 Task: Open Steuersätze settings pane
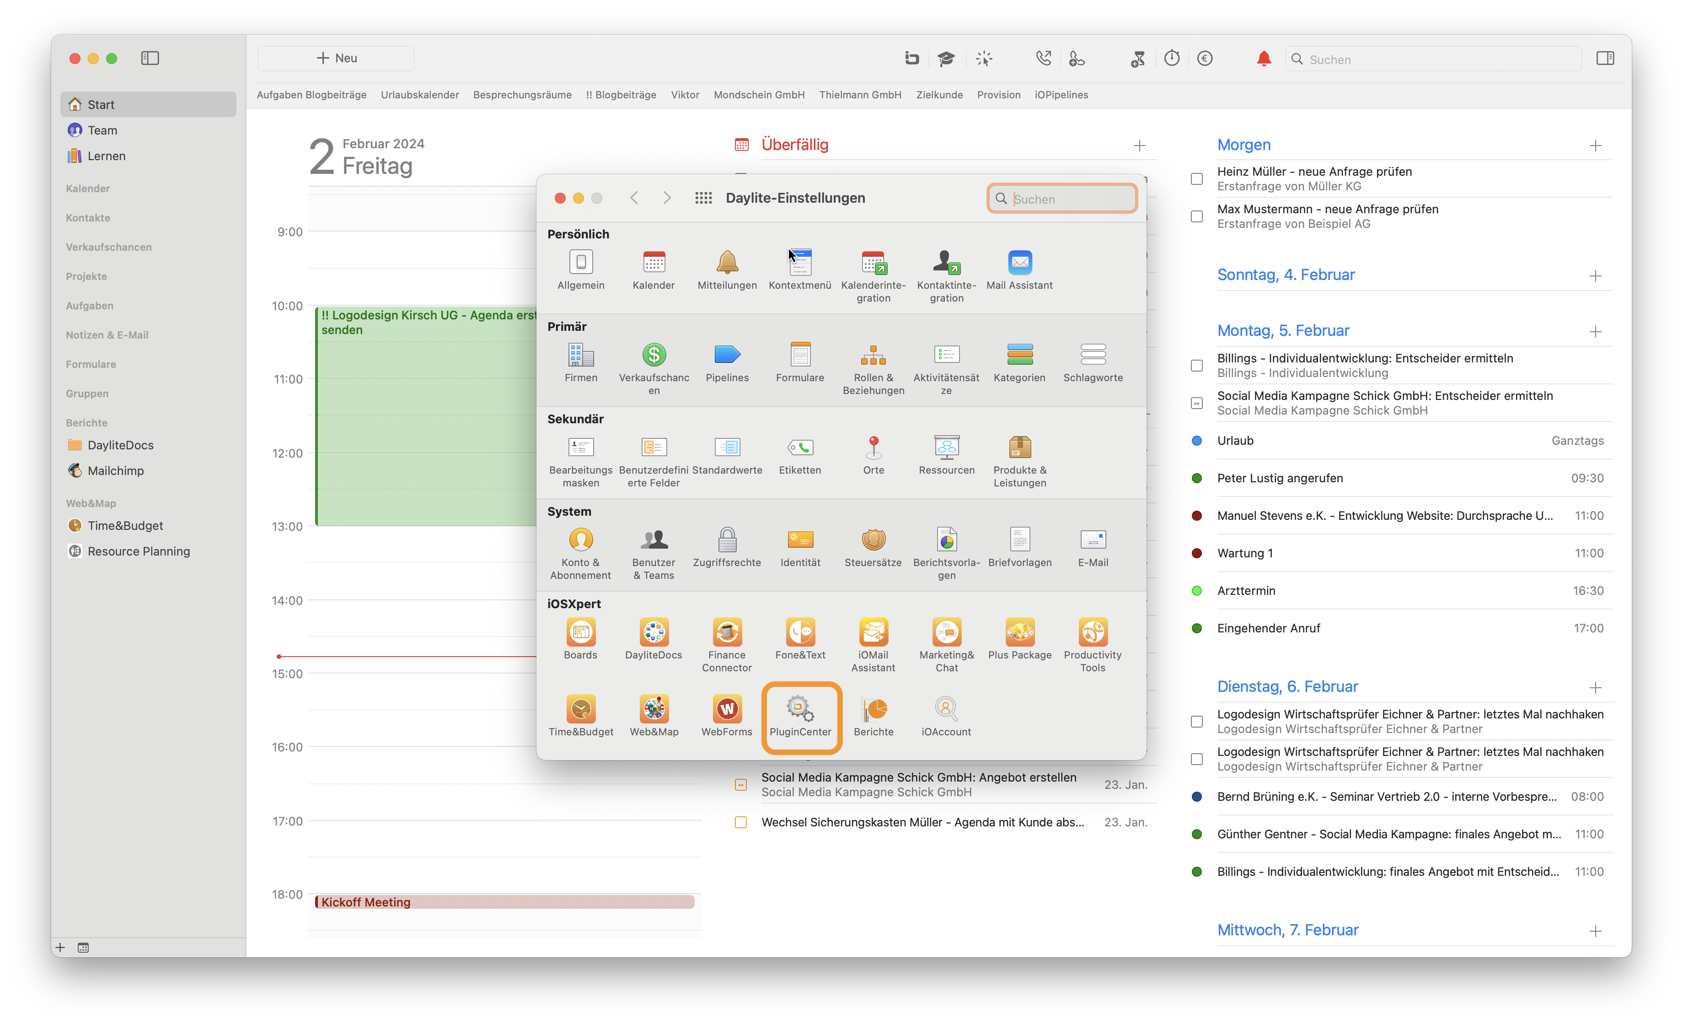pos(873,547)
